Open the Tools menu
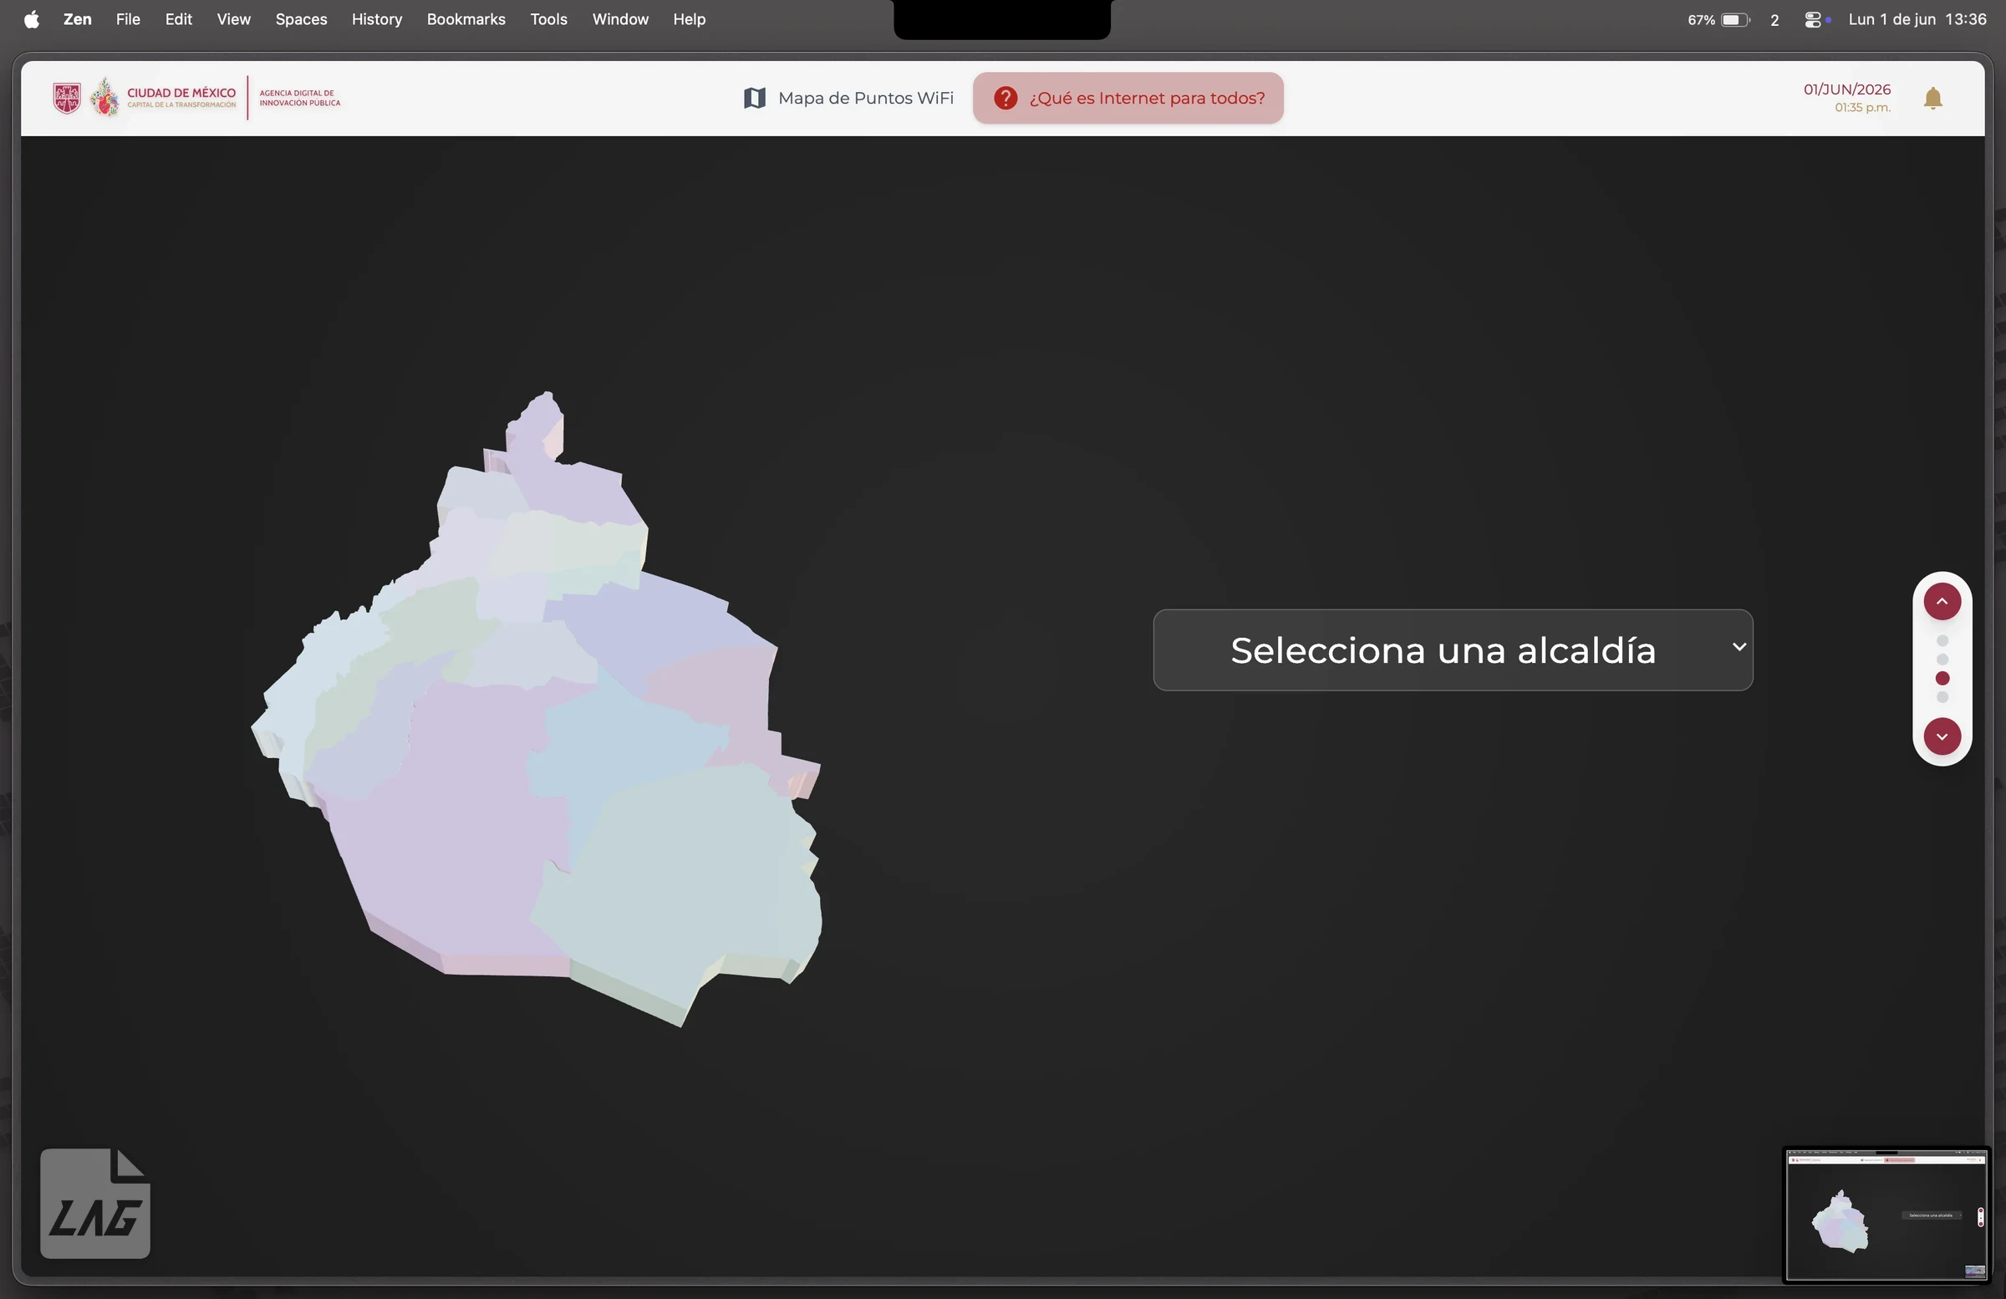This screenshot has height=1299, width=2006. coord(547,19)
